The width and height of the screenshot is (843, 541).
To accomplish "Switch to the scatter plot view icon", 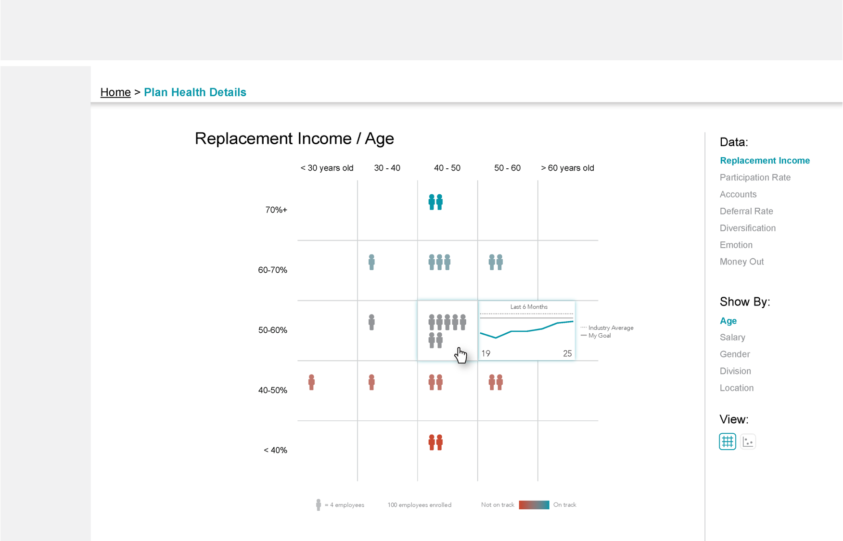I will 748,441.
